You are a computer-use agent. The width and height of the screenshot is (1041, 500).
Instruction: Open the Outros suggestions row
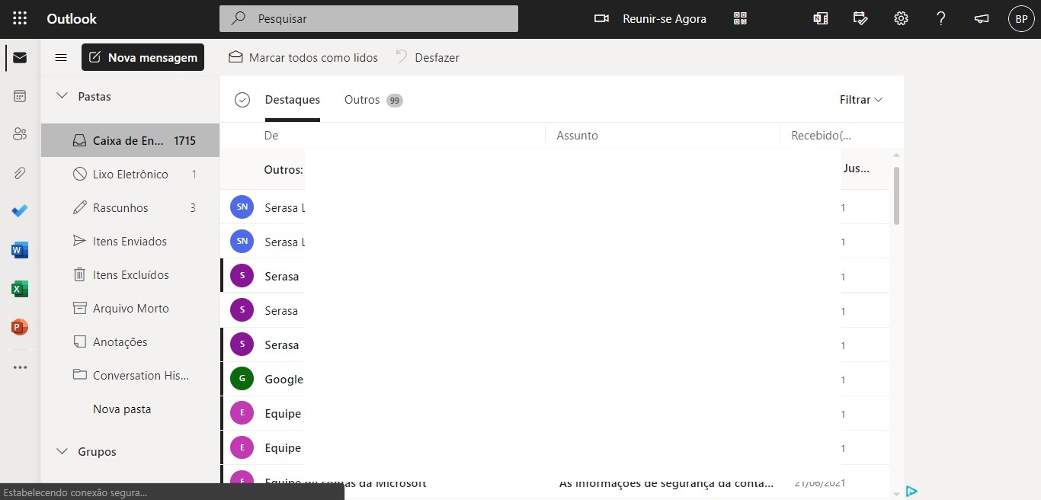coord(555,169)
